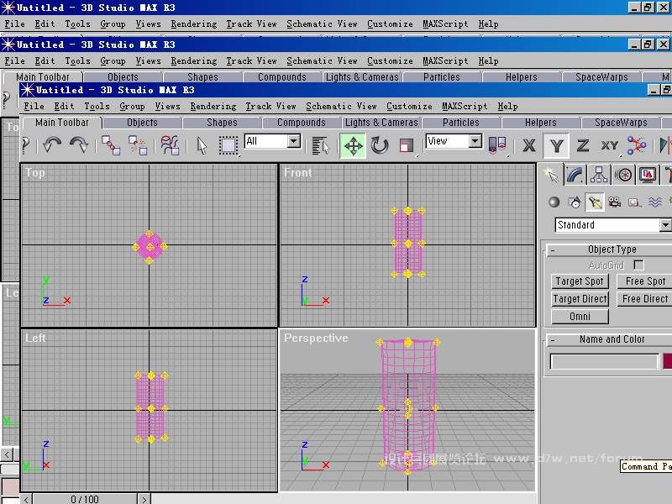Image resolution: width=672 pixels, height=504 pixels.
Task: Click the Free Direct button
Action: coord(644,299)
